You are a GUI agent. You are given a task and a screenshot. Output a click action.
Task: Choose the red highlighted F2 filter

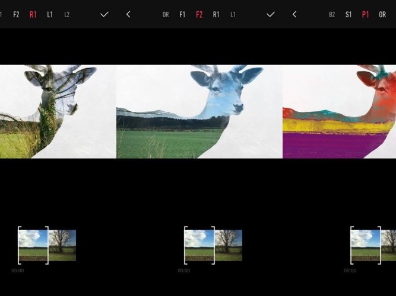pos(199,14)
